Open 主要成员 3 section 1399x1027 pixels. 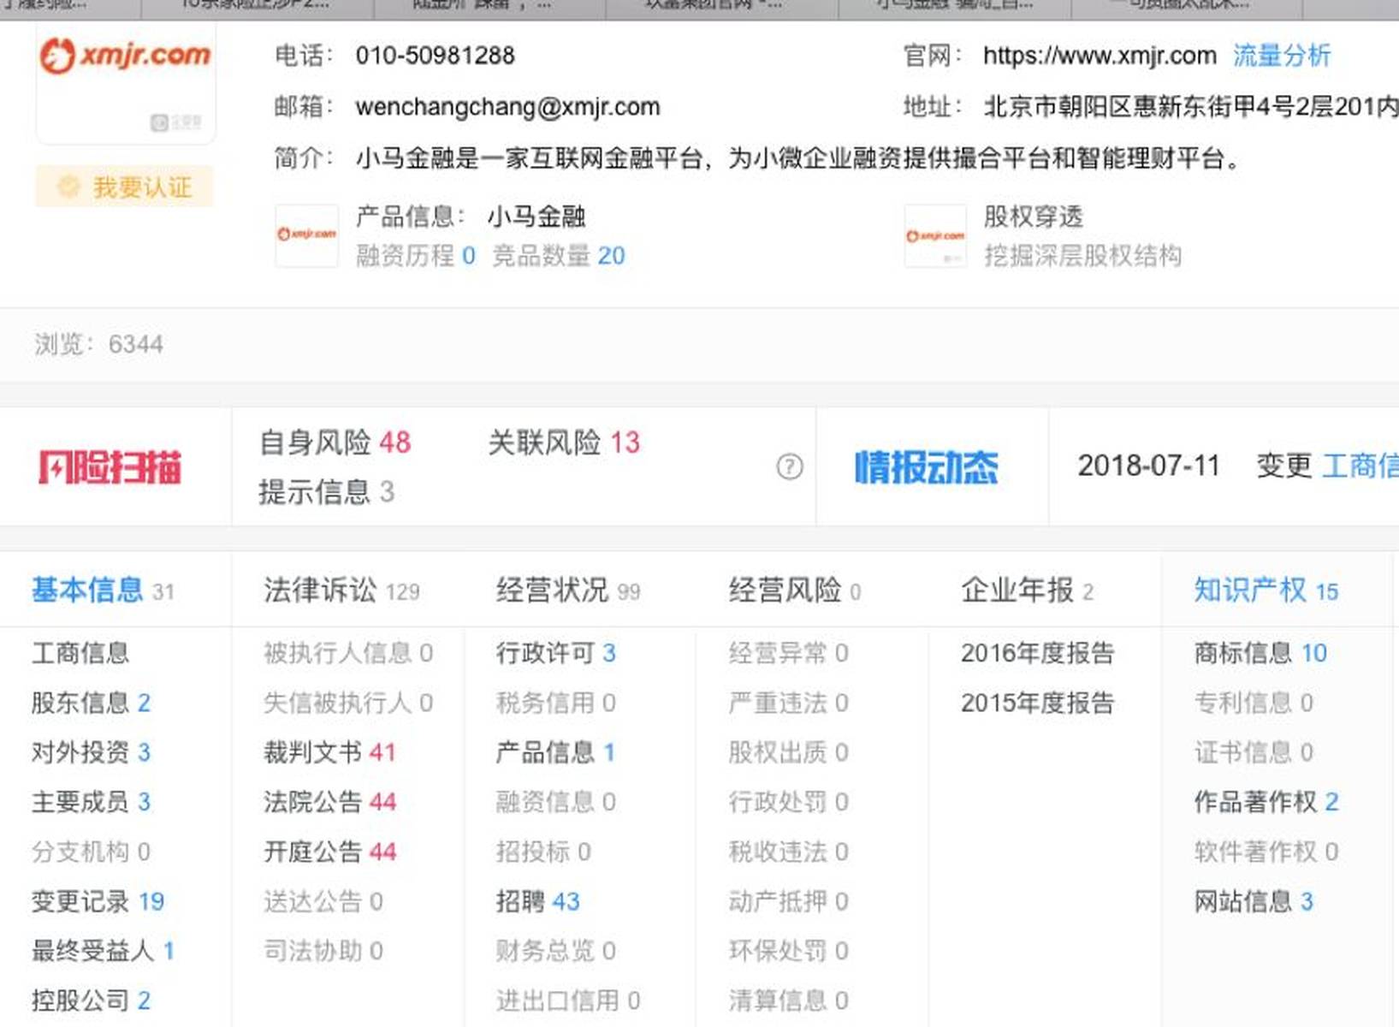coord(91,802)
